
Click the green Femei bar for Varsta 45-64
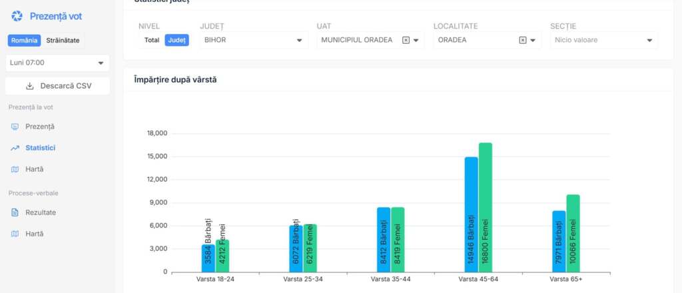pos(485,206)
